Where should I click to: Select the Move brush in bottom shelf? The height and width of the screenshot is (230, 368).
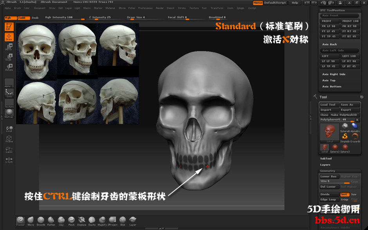[x=31, y=221]
